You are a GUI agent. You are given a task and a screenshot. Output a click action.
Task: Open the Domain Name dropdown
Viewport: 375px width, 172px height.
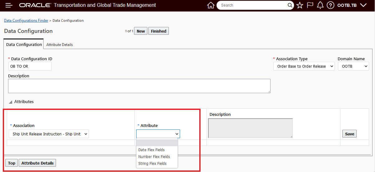tap(354, 66)
